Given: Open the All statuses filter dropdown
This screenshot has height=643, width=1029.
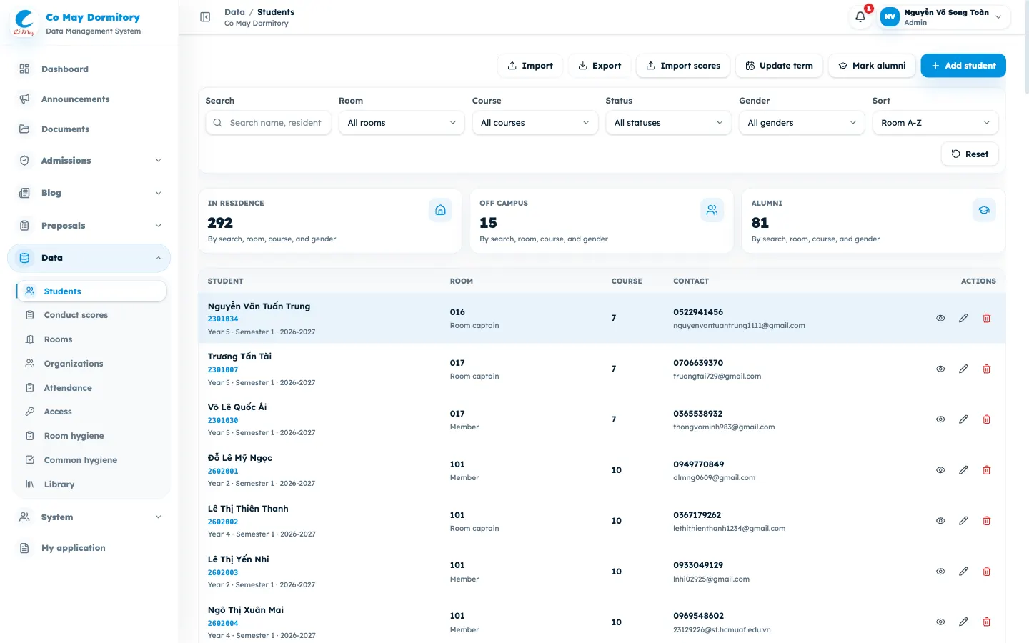Looking at the screenshot, I should coord(668,123).
